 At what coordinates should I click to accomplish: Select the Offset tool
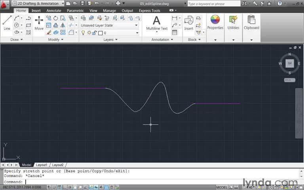56,25
